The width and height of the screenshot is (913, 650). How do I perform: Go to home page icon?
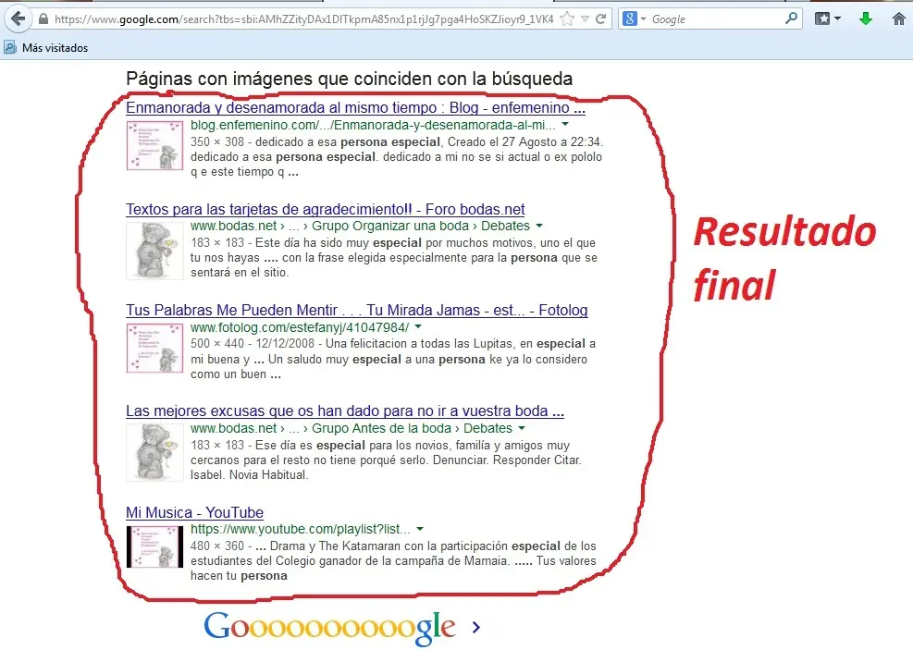[899, 18]
